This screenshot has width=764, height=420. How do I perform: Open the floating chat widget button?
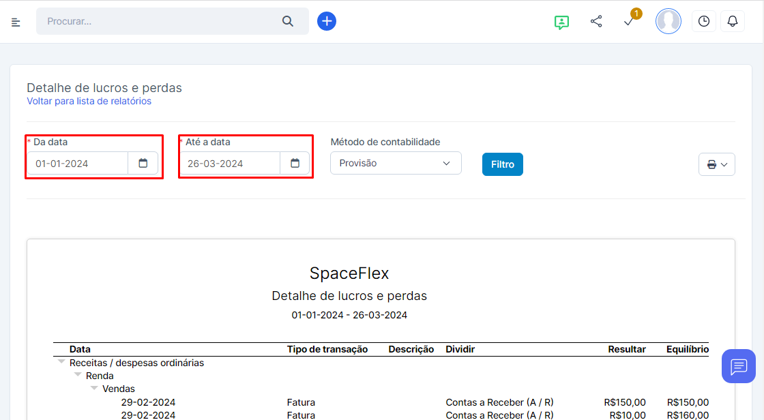738,366
